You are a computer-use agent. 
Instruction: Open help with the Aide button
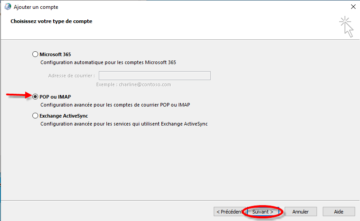coord(339,212)
